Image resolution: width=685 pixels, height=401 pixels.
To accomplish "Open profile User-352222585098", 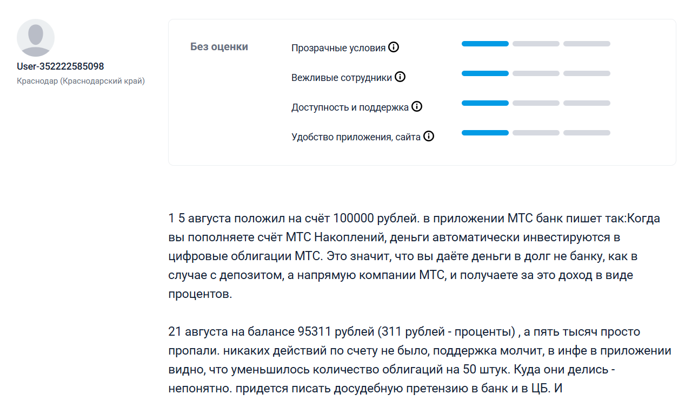I will (x=61, y=66).
